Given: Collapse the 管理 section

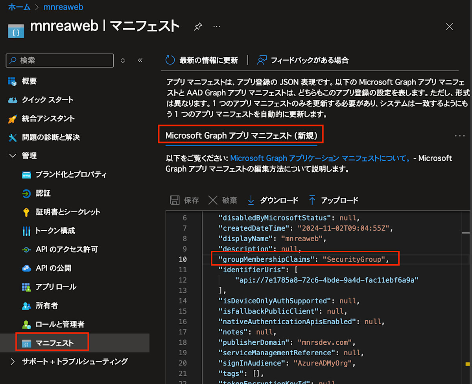Looking at the screenshot, I should (13, 156).
